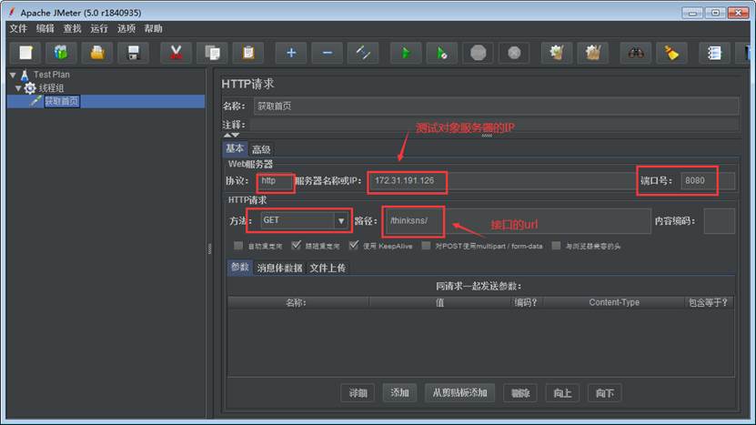Open the 运行 menu

point(99,28)
